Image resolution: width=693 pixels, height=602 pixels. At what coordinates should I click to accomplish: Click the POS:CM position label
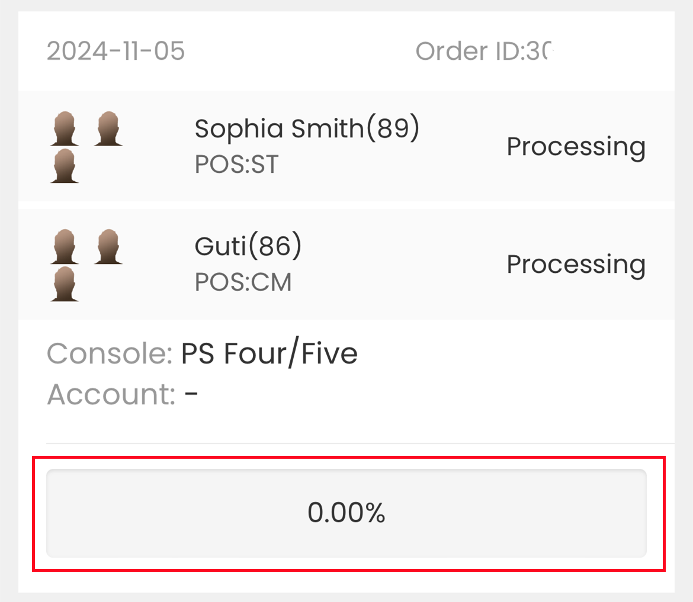243,282
